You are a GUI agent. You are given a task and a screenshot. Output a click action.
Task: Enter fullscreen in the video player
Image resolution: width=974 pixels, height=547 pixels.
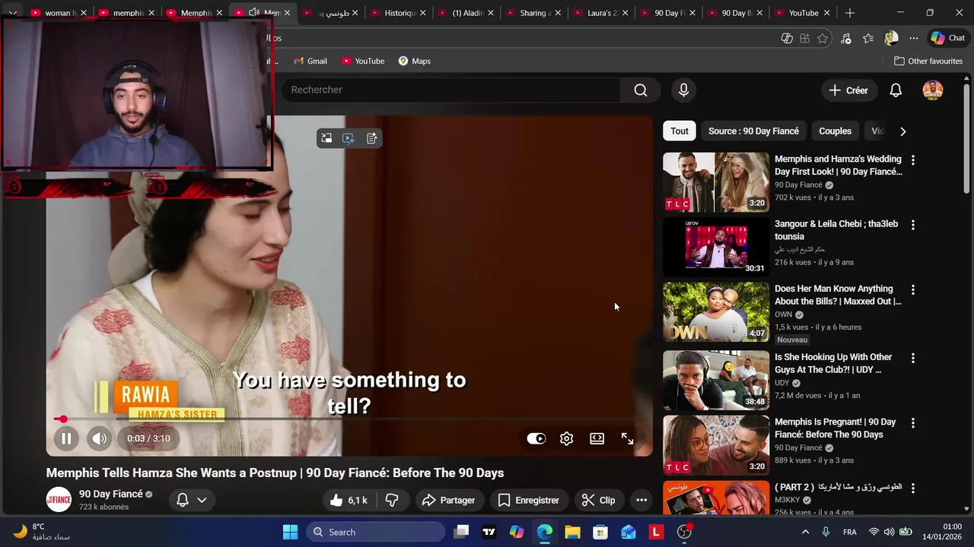628,438
